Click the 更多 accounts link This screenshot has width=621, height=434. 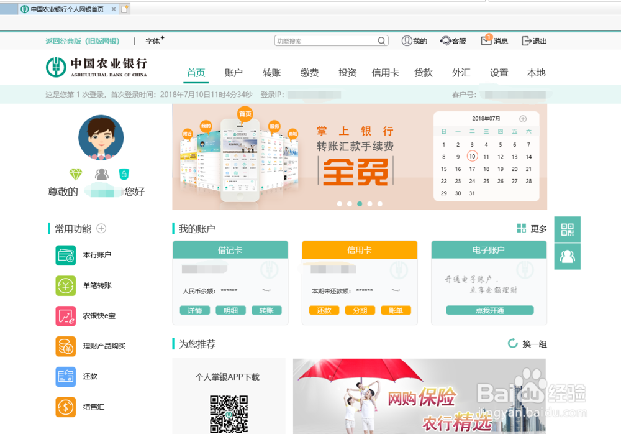(538, 229)
